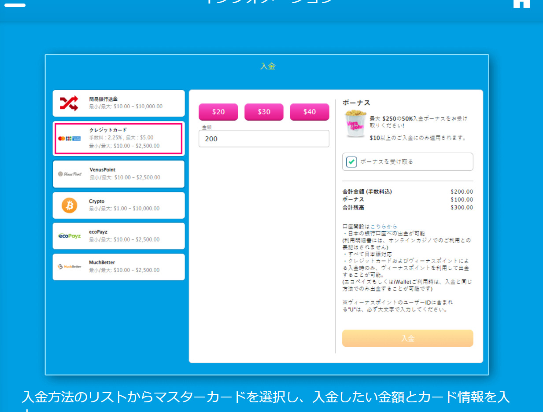Click the 合計残高 $300.00 value
The height and width of the screenshot is (412, 543).
click(x=462, y=207)
